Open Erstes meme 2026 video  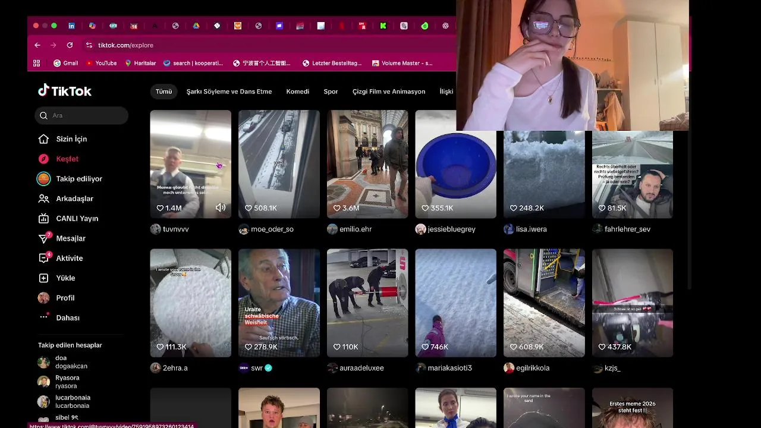pyautogui.click(x=633, y=408)
